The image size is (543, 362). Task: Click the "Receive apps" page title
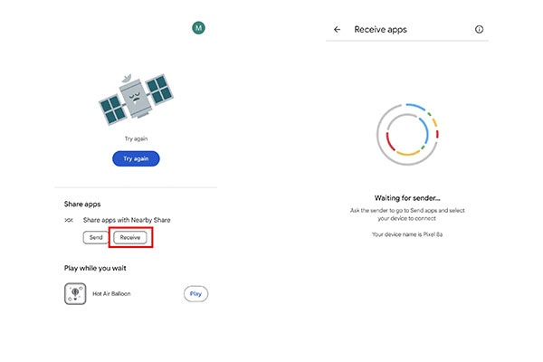click(380, 30)
